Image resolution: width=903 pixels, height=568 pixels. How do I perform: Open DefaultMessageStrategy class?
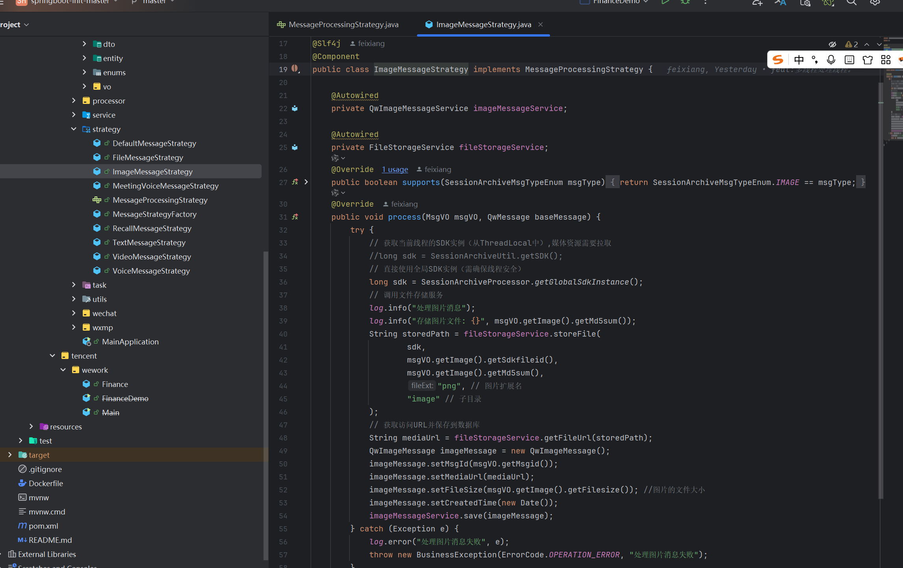tap(154, 143)
